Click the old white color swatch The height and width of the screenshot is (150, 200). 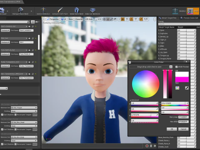[182, 74]
